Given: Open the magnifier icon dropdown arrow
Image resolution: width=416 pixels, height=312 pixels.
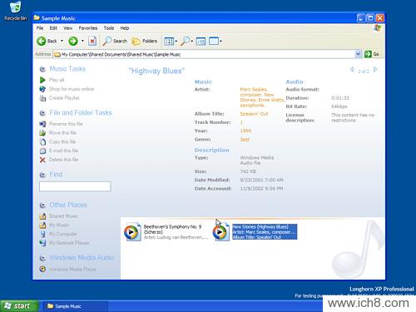Looking at the screenshot, I should pos(192,42).
